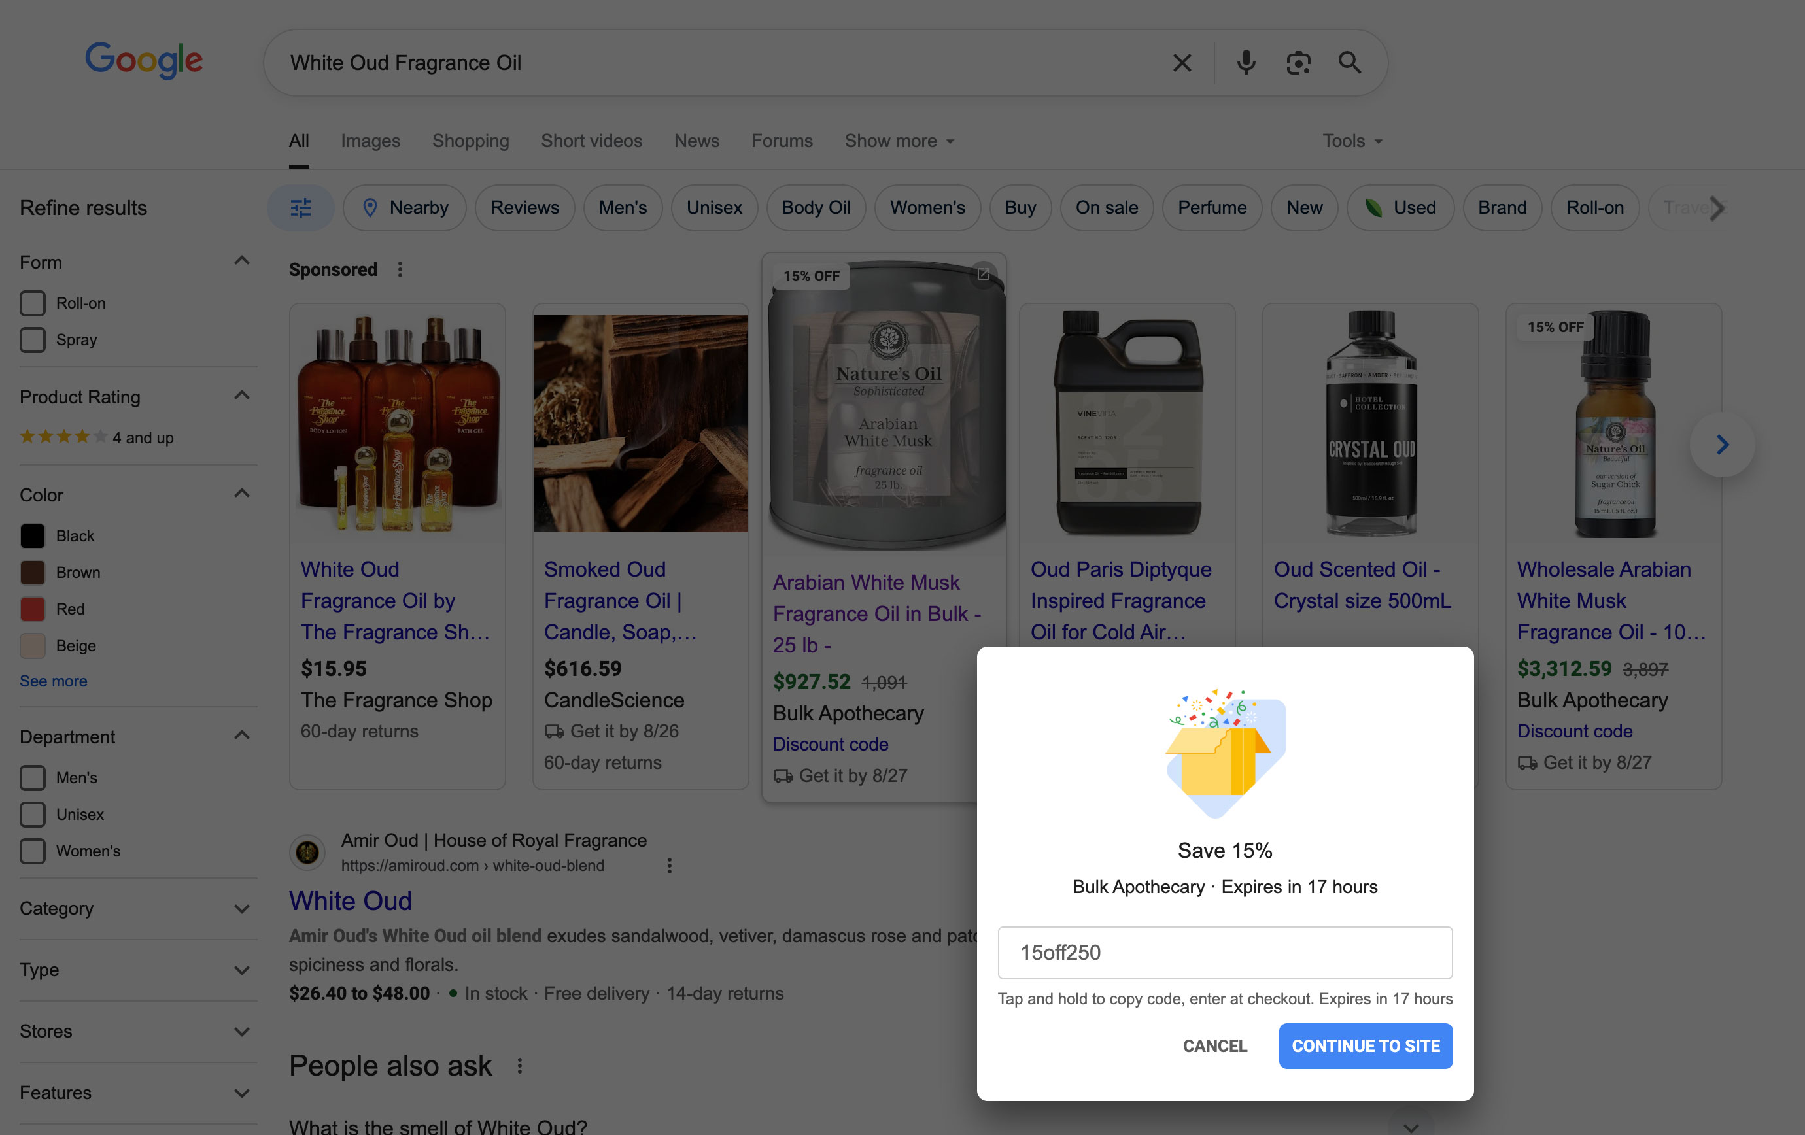The image size is (1805, 1135).
Task: Clear the search query with the X icon
Action: [1182, 62]
